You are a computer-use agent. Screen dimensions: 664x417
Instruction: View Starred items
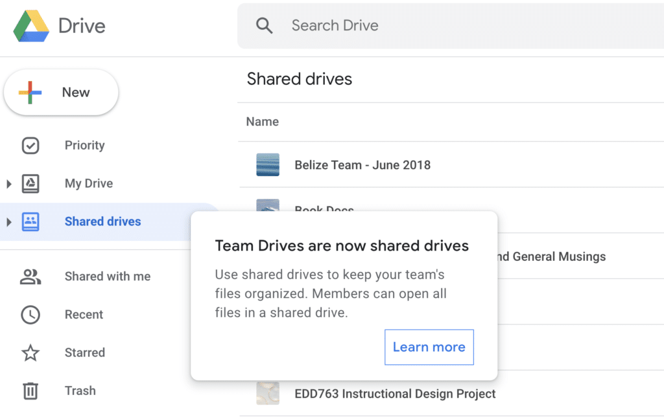click(85, 353)
